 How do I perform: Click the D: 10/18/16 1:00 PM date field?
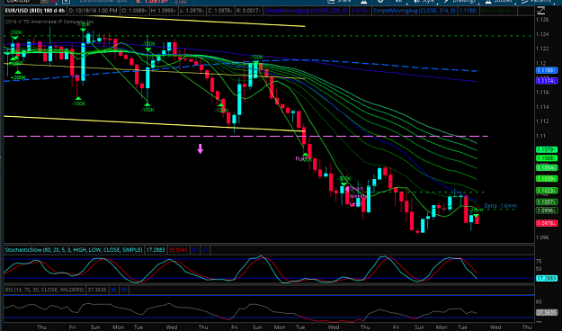[x=93, y=11]
